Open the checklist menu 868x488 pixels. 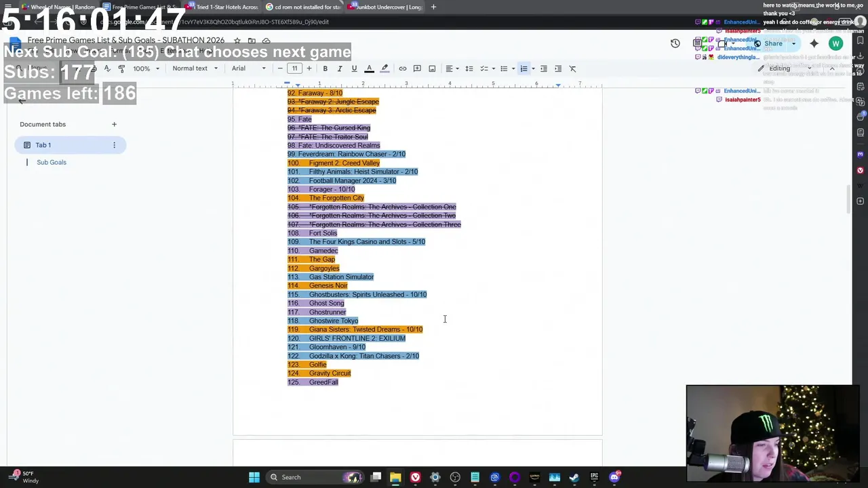point(486,68)
